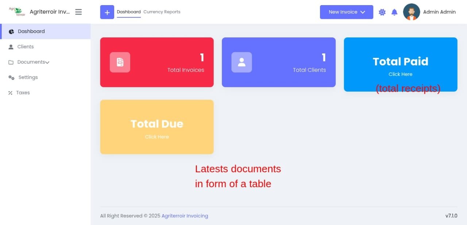Screen dimensions: 467x225
Task: Click the admin avatar picture
Action: tap(411, 12)
